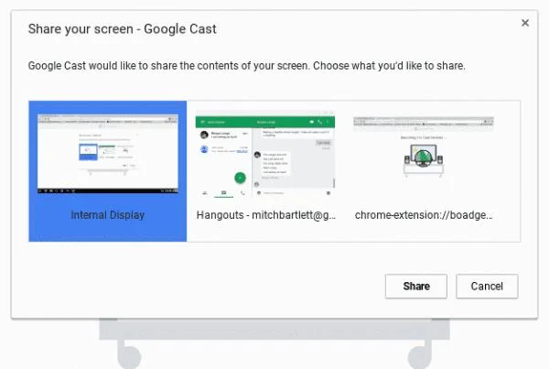Click the chrome-extension://boadge label

[x=424, y=215]
